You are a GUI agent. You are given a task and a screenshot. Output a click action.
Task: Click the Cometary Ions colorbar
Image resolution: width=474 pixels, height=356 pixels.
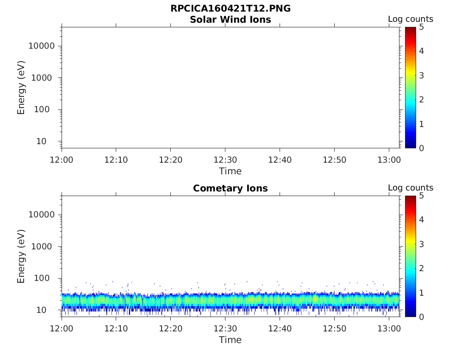[x=410, y=256]
